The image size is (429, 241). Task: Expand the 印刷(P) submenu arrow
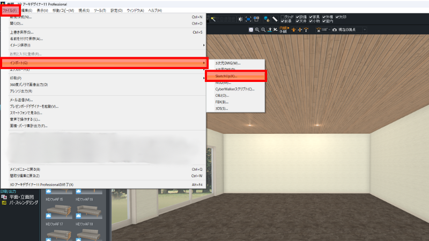(204, 78)
